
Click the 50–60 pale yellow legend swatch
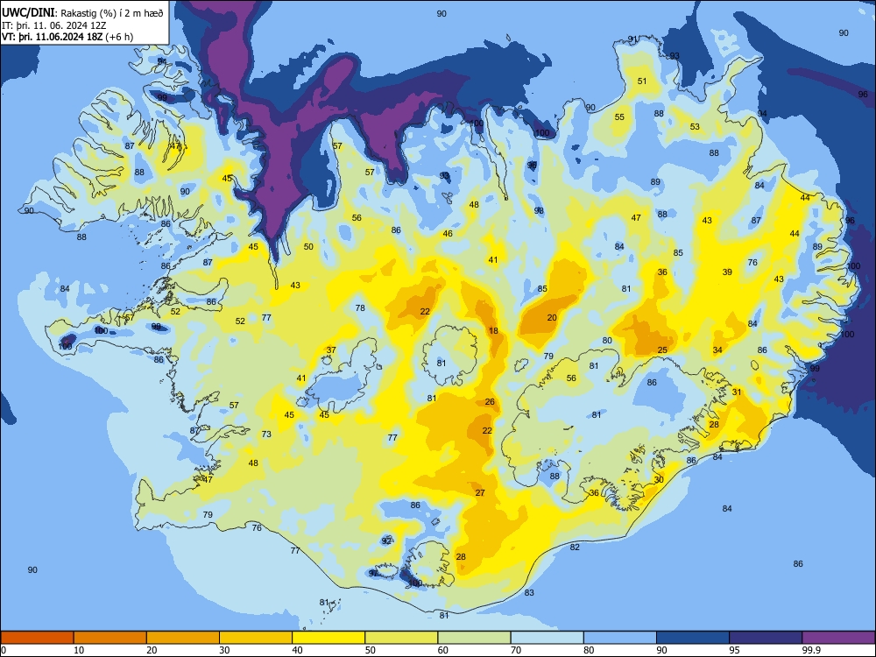(x=401, y=638)
